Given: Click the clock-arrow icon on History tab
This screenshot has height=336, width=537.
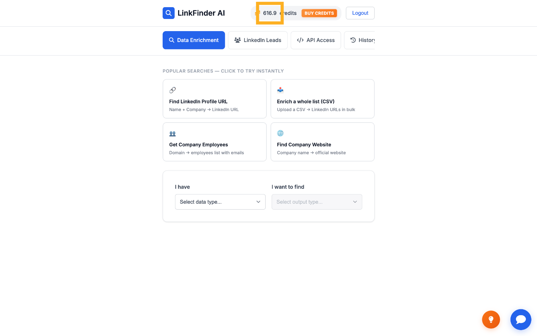Looking at the screenshot, I should pos(353,40).
